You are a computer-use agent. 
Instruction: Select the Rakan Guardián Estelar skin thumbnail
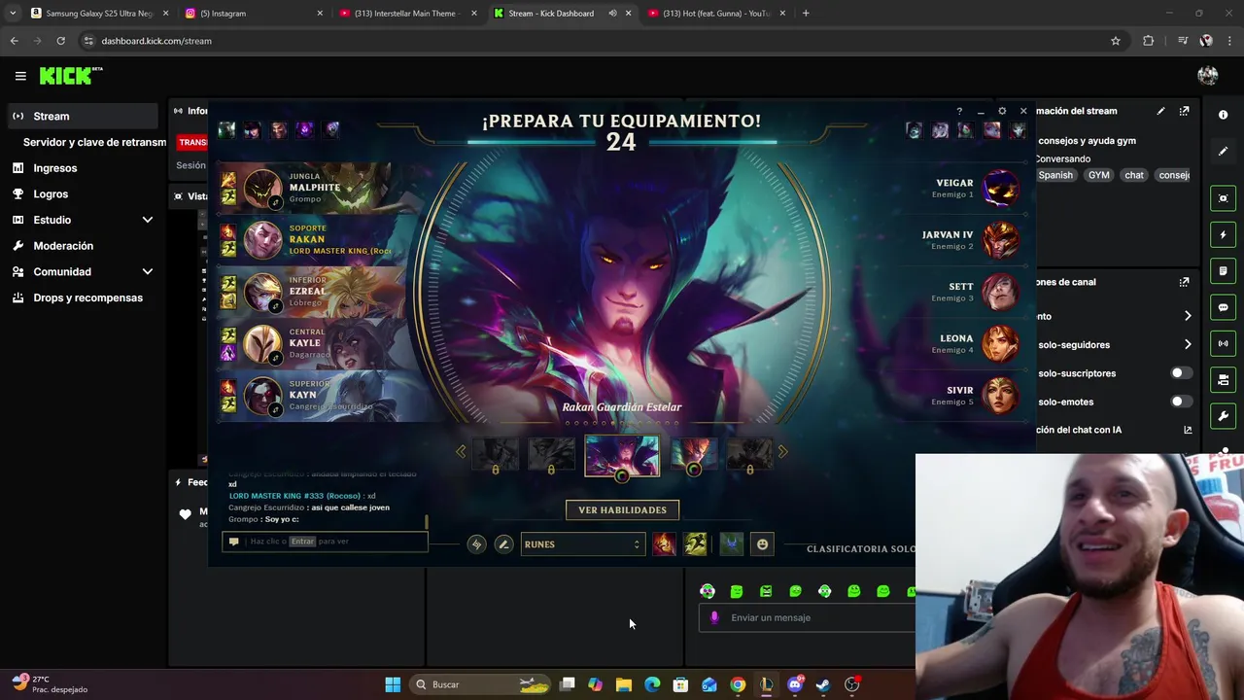pos(622,455)
